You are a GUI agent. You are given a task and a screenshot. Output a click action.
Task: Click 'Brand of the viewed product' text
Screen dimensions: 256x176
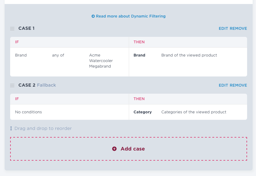pos(189,55)
